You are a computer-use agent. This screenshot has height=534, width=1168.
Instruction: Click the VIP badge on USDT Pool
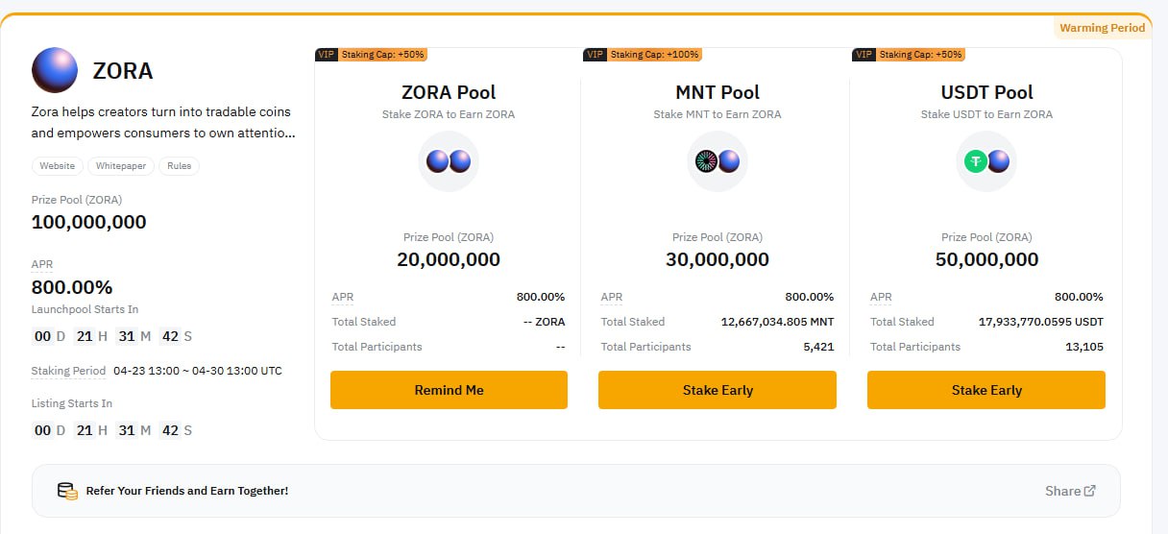pos(864,55)
